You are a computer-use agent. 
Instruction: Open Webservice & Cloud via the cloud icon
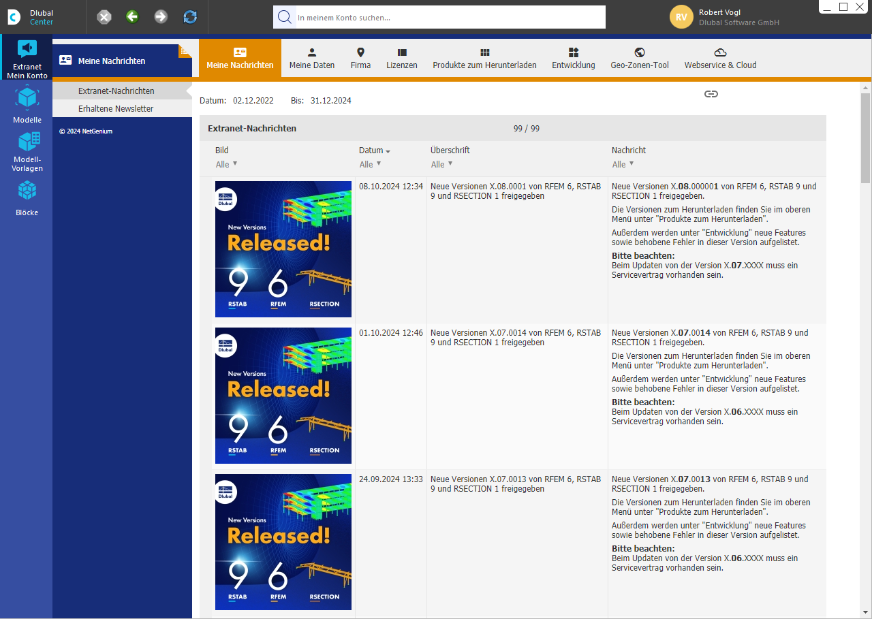click(720, 57)
